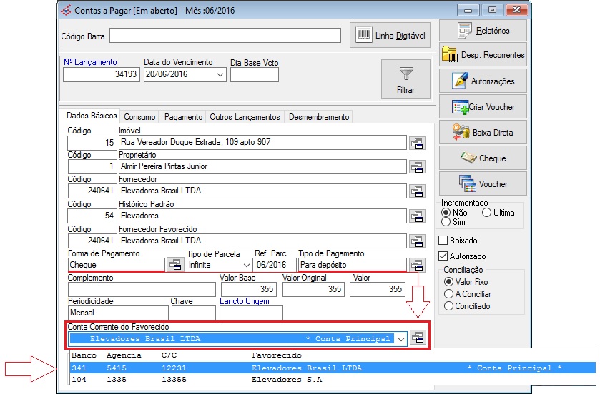Viewport: 600px width, 394px height.
Task: Click the lookup icon beside Imóvel field
Action: pyautogui.click(x=417, y=143)
